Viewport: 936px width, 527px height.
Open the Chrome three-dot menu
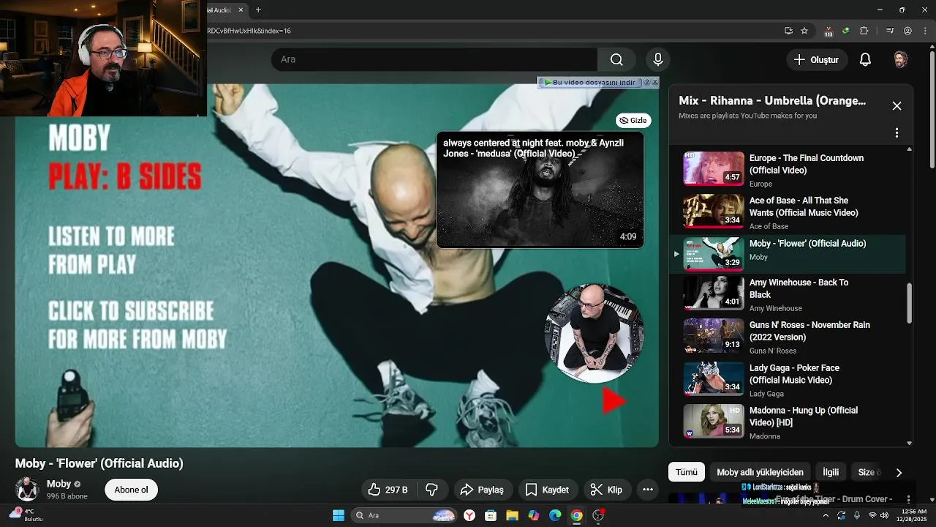pos(924,31)
